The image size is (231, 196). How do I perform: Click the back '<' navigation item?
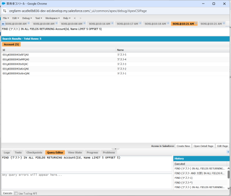click(x=75, y=18)
